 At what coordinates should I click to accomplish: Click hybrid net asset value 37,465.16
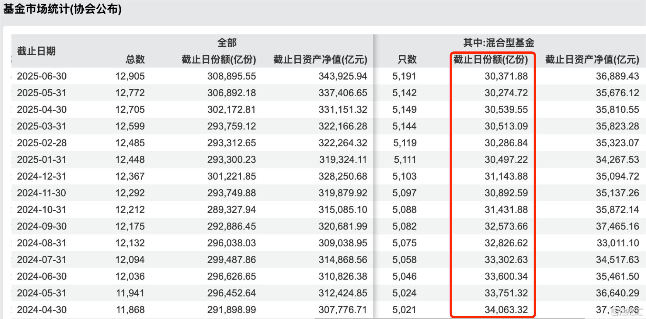pyautogui.click(x=617, y=226)
